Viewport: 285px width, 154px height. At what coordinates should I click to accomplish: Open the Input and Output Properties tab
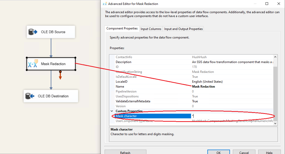click(183, 29)
